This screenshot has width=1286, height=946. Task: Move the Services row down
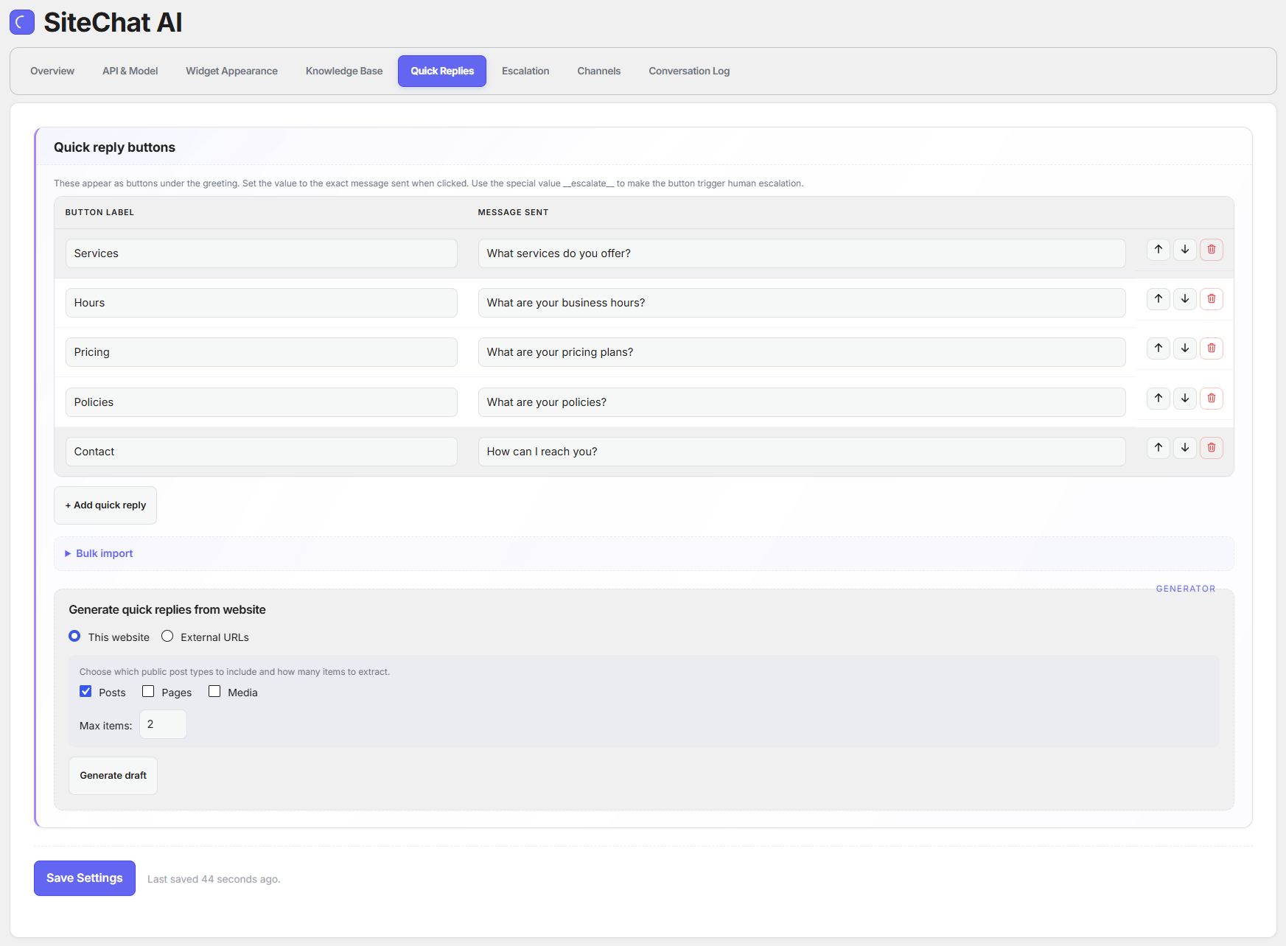point(1185,250)
